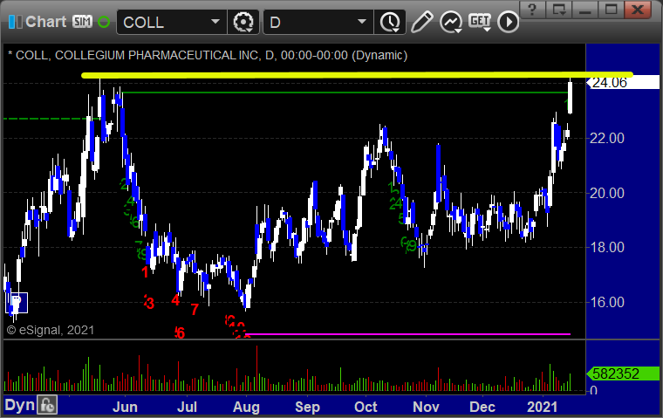
Task: Minimize the chart window
Action: (x=584, y=10)
